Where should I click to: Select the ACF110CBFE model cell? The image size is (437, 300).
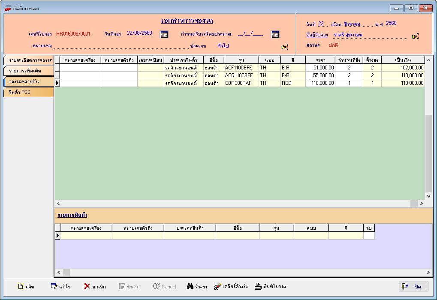click(x=241, y=68)
